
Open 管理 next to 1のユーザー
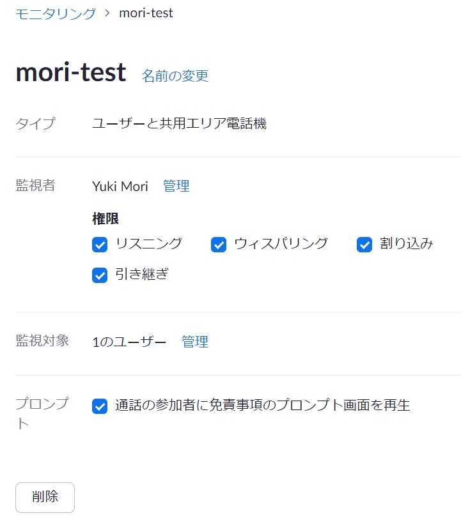[x=195, y=342]
